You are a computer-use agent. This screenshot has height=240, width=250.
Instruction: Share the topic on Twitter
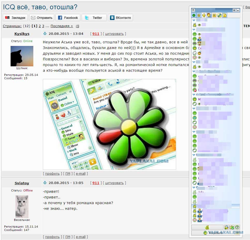point(94,18)
